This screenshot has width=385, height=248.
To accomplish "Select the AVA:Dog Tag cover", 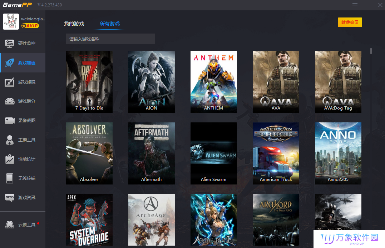I will (338, 82).
